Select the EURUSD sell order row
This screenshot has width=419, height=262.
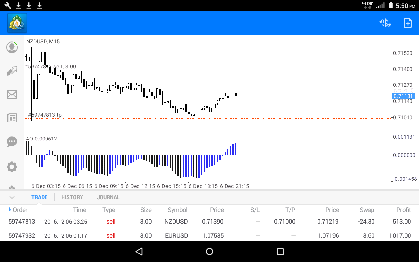pyautogui.click(x=209, y=235)
